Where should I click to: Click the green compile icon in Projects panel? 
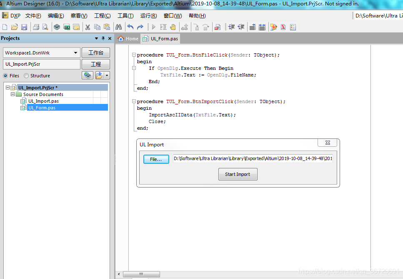pyautogui.click(x=88, y=75)
